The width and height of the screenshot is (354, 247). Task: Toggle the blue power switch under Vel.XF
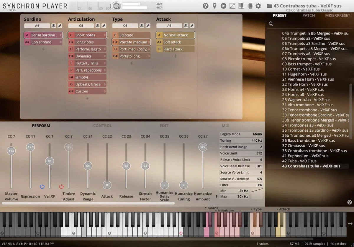(42, 186)
